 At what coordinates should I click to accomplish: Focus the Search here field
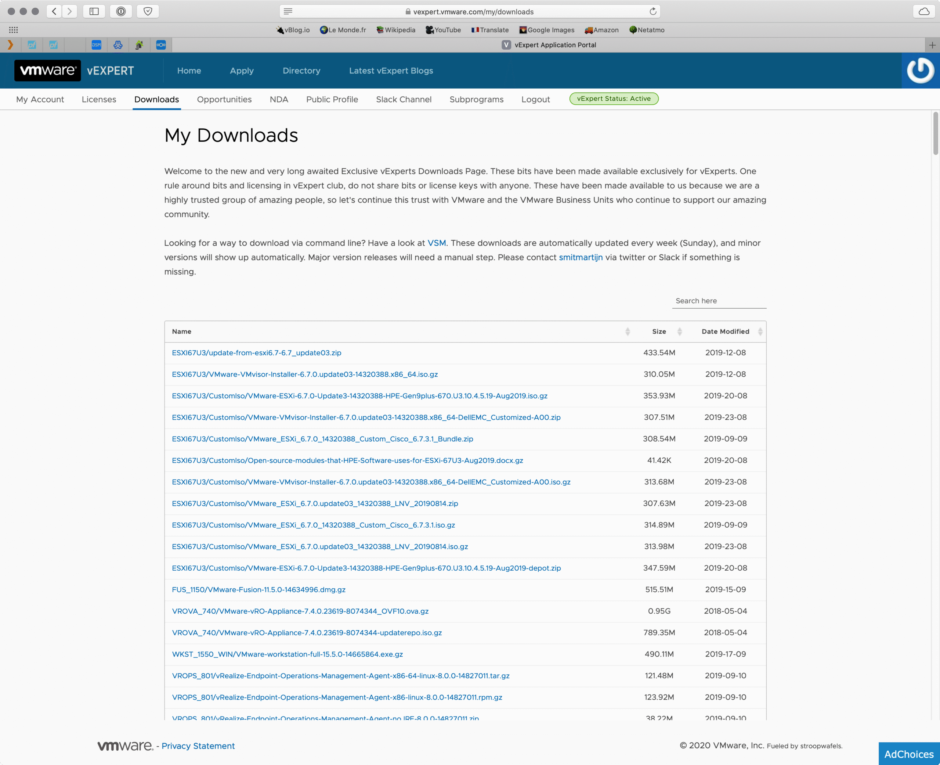(x=719, y=301)
